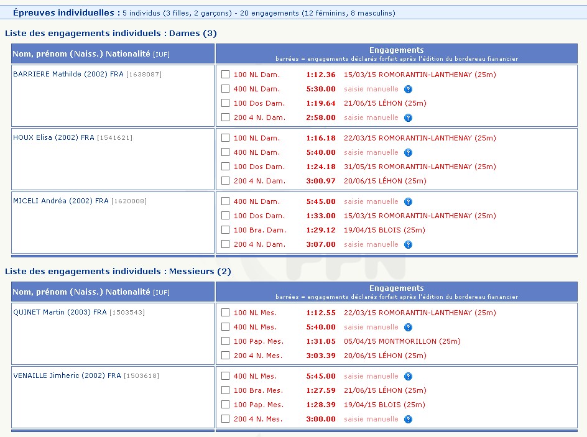Image resolution: width=587 pixels, height=437 pixels.
Task: Click the name HOUX Elisa (2002) FRA
Action: [53, 137]
